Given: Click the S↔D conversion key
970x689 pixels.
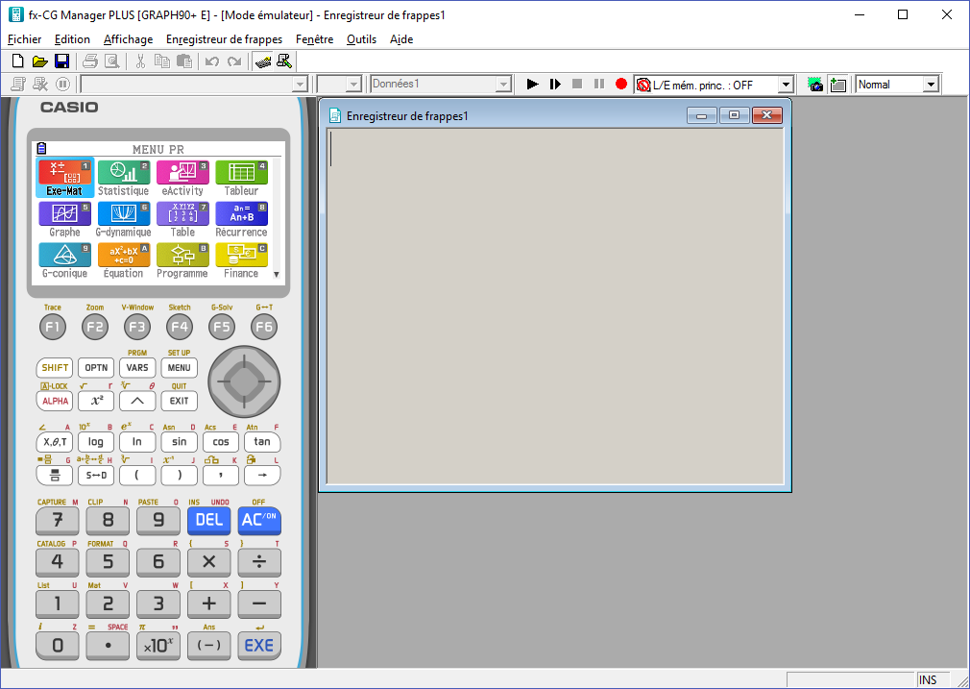Looking at the screenshot, I should click(x=96, y=476).
